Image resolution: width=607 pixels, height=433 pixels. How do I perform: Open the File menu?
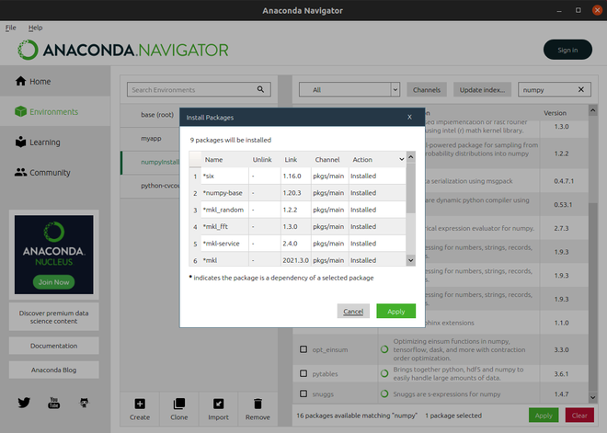coord(10,28)
